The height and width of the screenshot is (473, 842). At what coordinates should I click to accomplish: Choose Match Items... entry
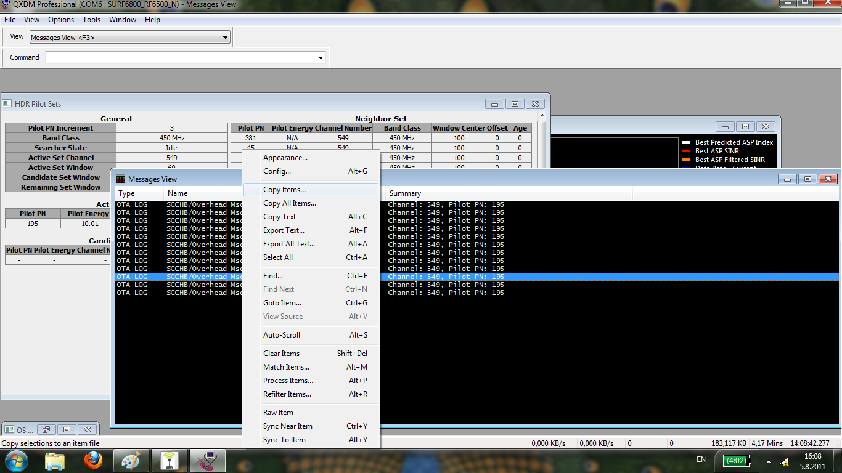311,367
